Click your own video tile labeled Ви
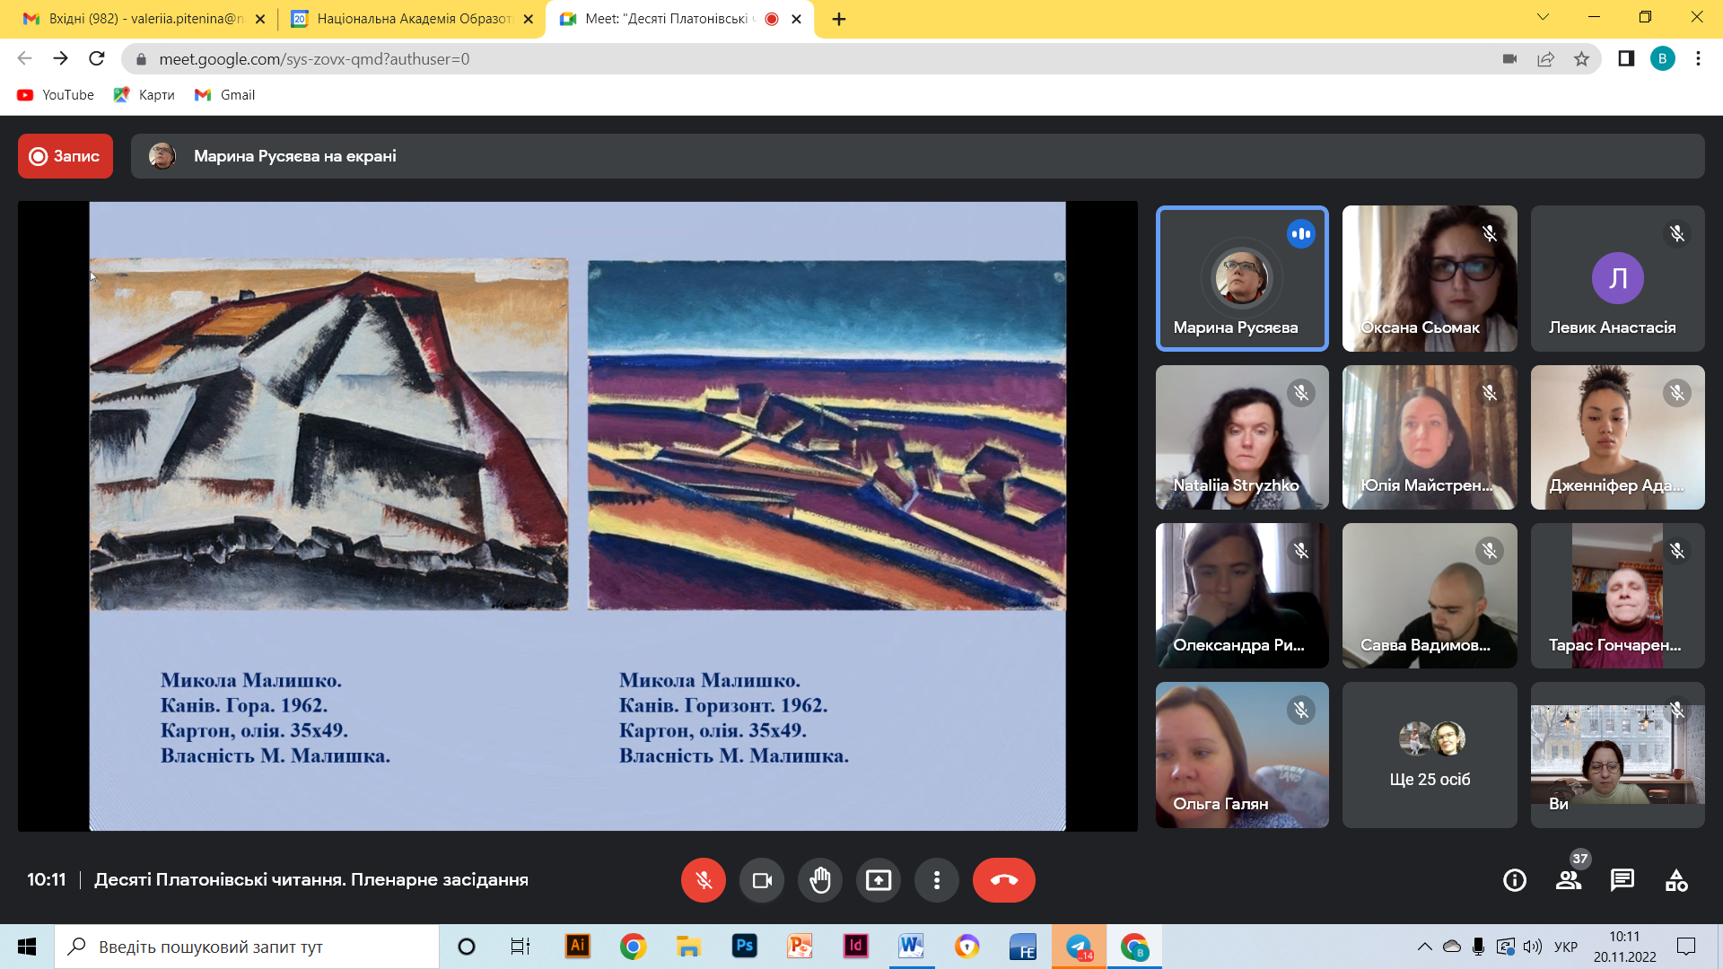Screen dimensions: 1723x969 point(1618,755)
